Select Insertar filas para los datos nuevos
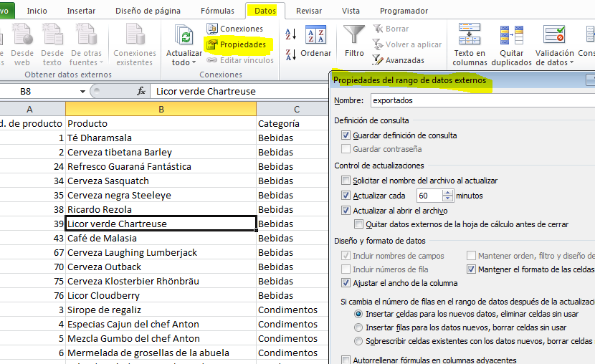 pyautogui.click(x=358, y=327)
